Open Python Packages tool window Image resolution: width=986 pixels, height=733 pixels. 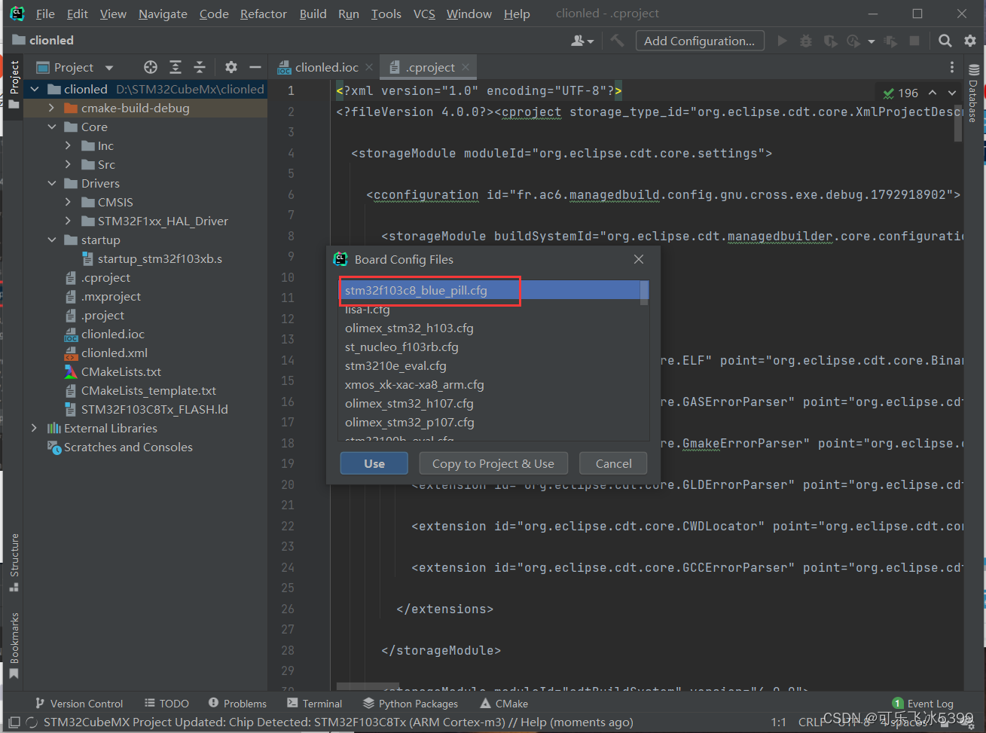tap(411, 704)
